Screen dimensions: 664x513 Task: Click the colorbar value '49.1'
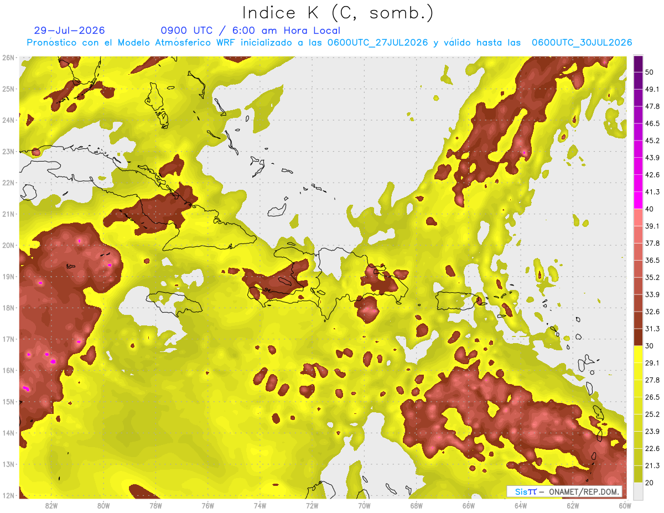(652, 89)
